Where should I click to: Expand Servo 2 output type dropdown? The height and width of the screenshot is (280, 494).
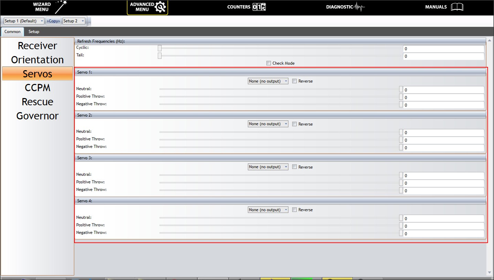pyautogui.click(x=268, y=124)
